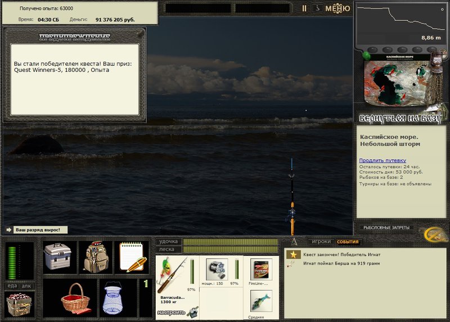450x322 pixels.
Task: Click the compass arrow icon left of игроки
Action: (x=294, y=242)
